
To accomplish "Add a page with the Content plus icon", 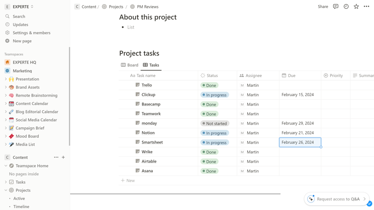I will 63,157.
